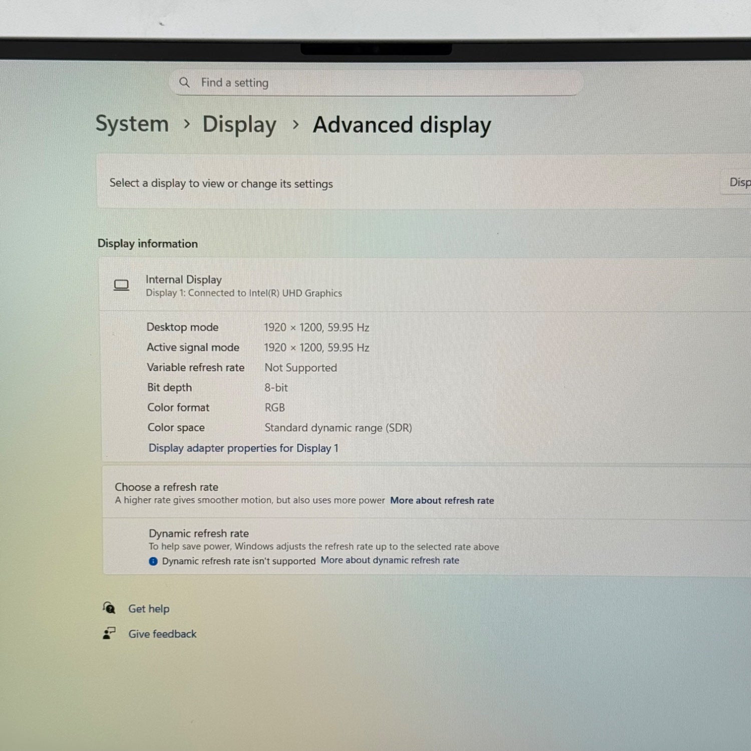Image resolution: width=751 pixels, height=751 pixels.
Task: Click the Get help headset icon
Action: coord(109,608)
